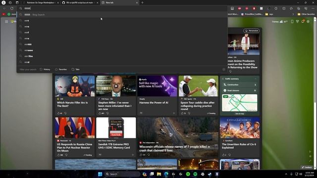Open the Favorites star toolbar icon
The height and width of the screenshot is (178, 317).
click(291, 8)
